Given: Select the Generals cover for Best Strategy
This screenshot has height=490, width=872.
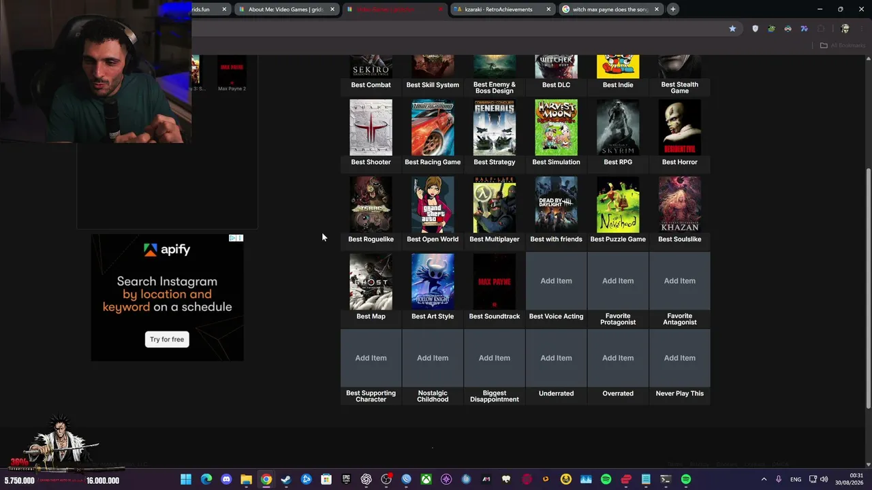Looking at the screenshot, I should click(x=495, y=127).
